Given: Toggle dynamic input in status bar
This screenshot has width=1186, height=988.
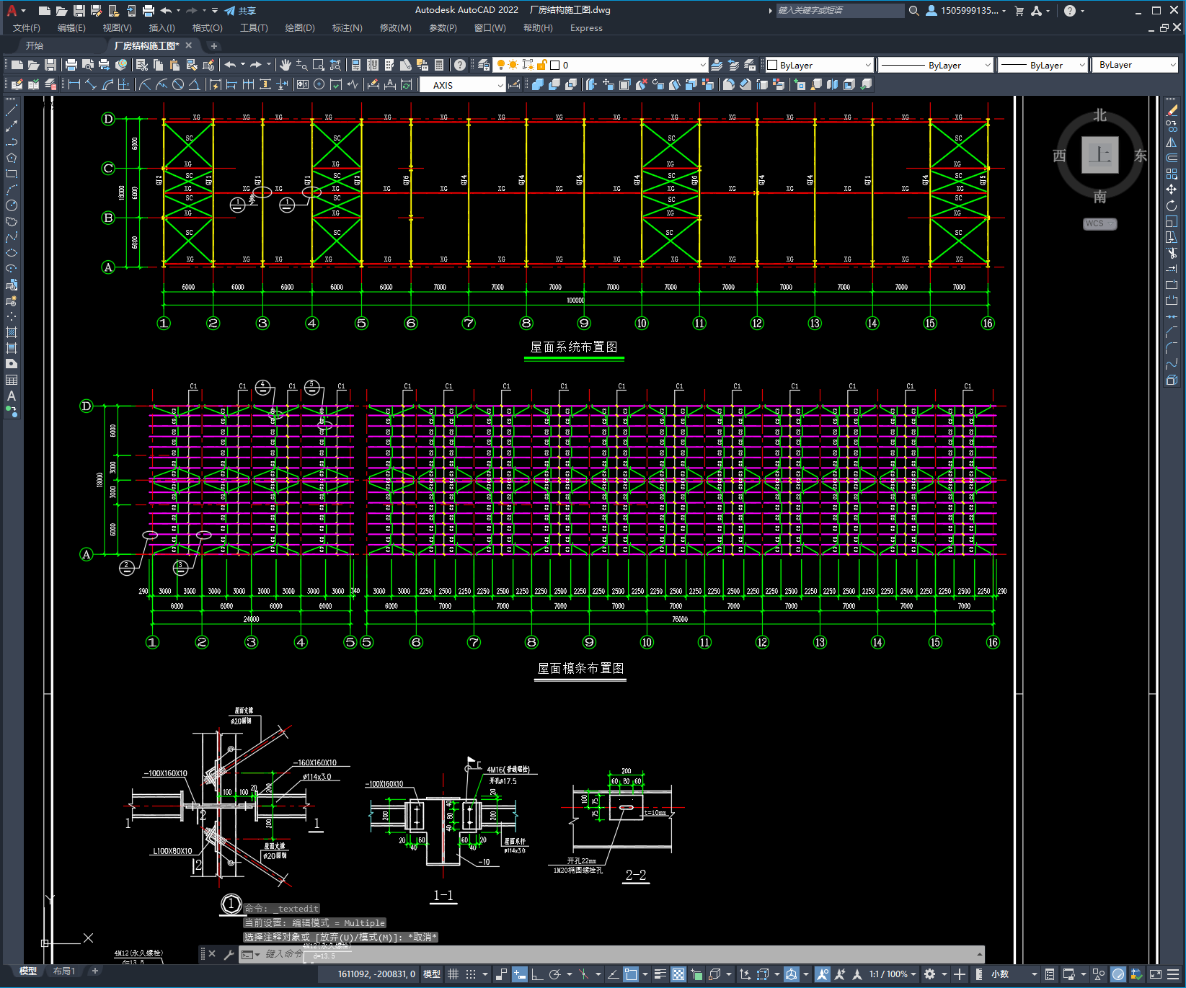Looking at the screenshot, I should pos(520,974).
